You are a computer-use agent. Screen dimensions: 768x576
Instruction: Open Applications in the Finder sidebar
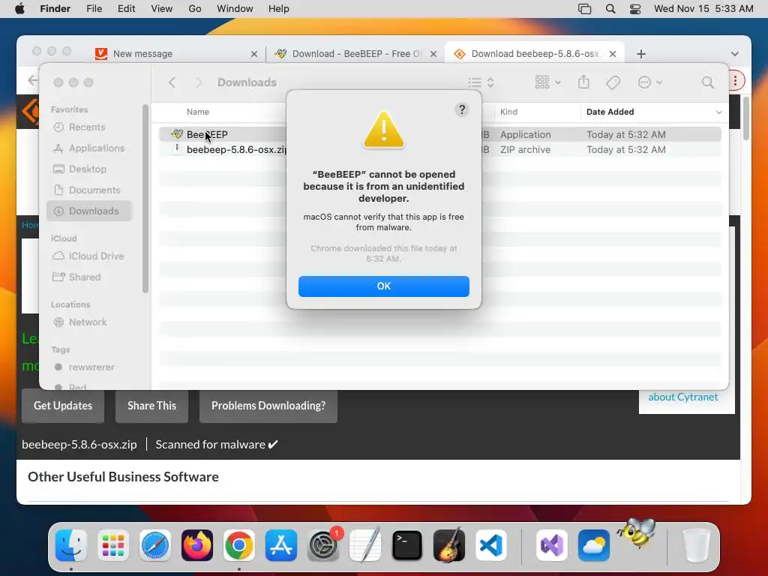88,148
